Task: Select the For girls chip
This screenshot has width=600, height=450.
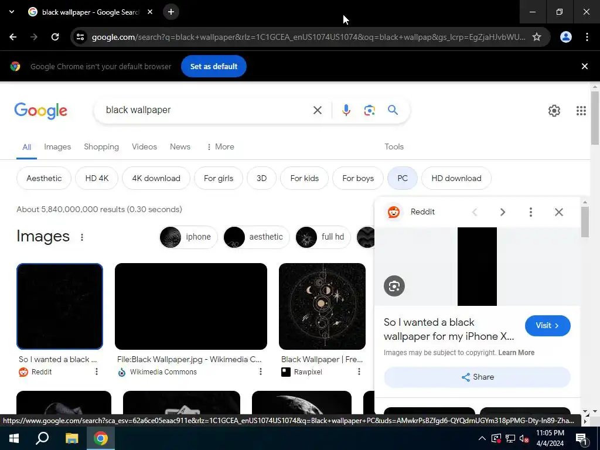Action: 219,178
